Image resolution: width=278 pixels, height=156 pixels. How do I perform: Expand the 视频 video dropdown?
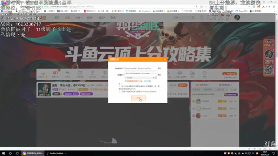click(90, 17)
